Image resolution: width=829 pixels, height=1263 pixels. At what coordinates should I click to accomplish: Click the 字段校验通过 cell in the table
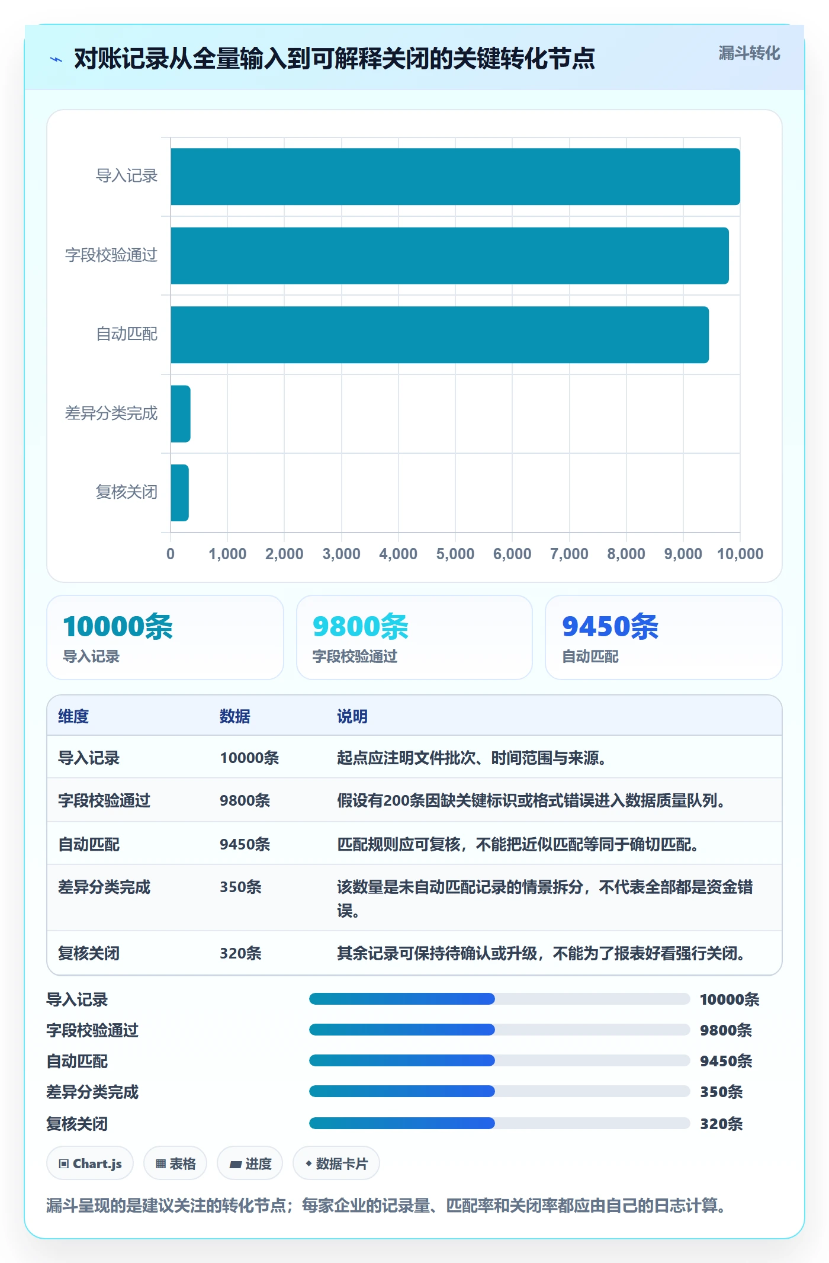coord(104,800)
